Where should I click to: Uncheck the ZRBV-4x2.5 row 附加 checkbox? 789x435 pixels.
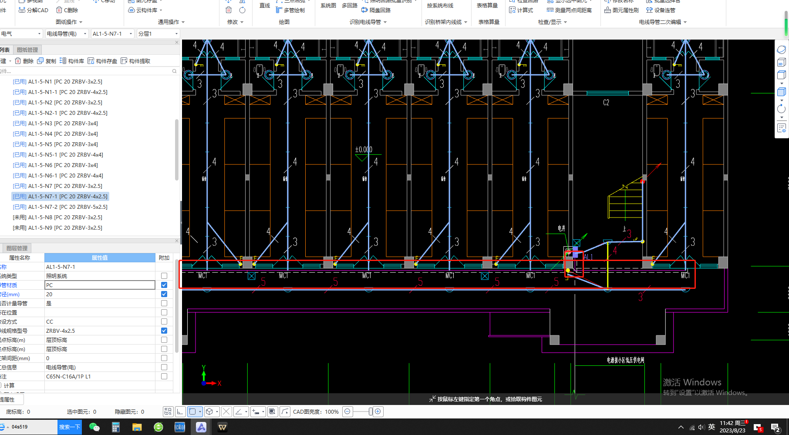point(164,331)
